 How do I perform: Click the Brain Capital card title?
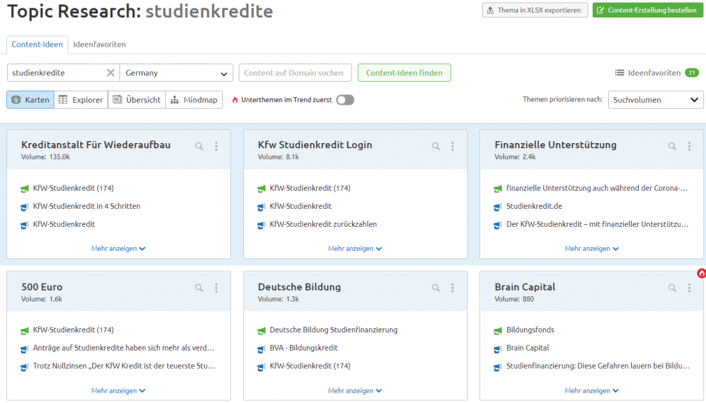coord(525,287)
